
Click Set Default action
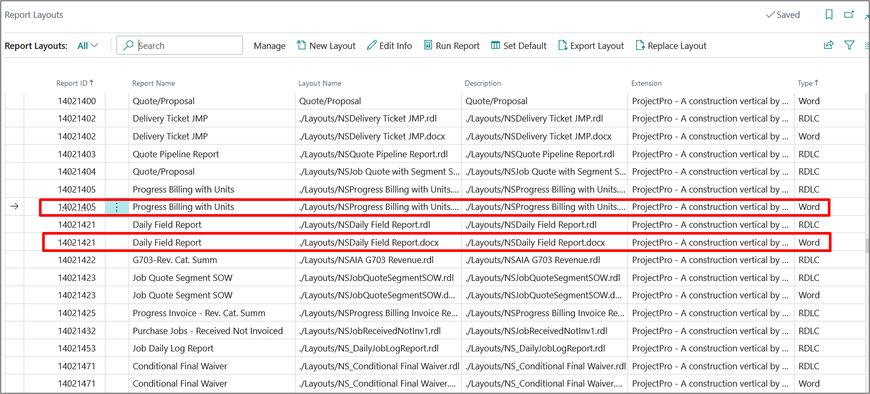tap(519, 46)
